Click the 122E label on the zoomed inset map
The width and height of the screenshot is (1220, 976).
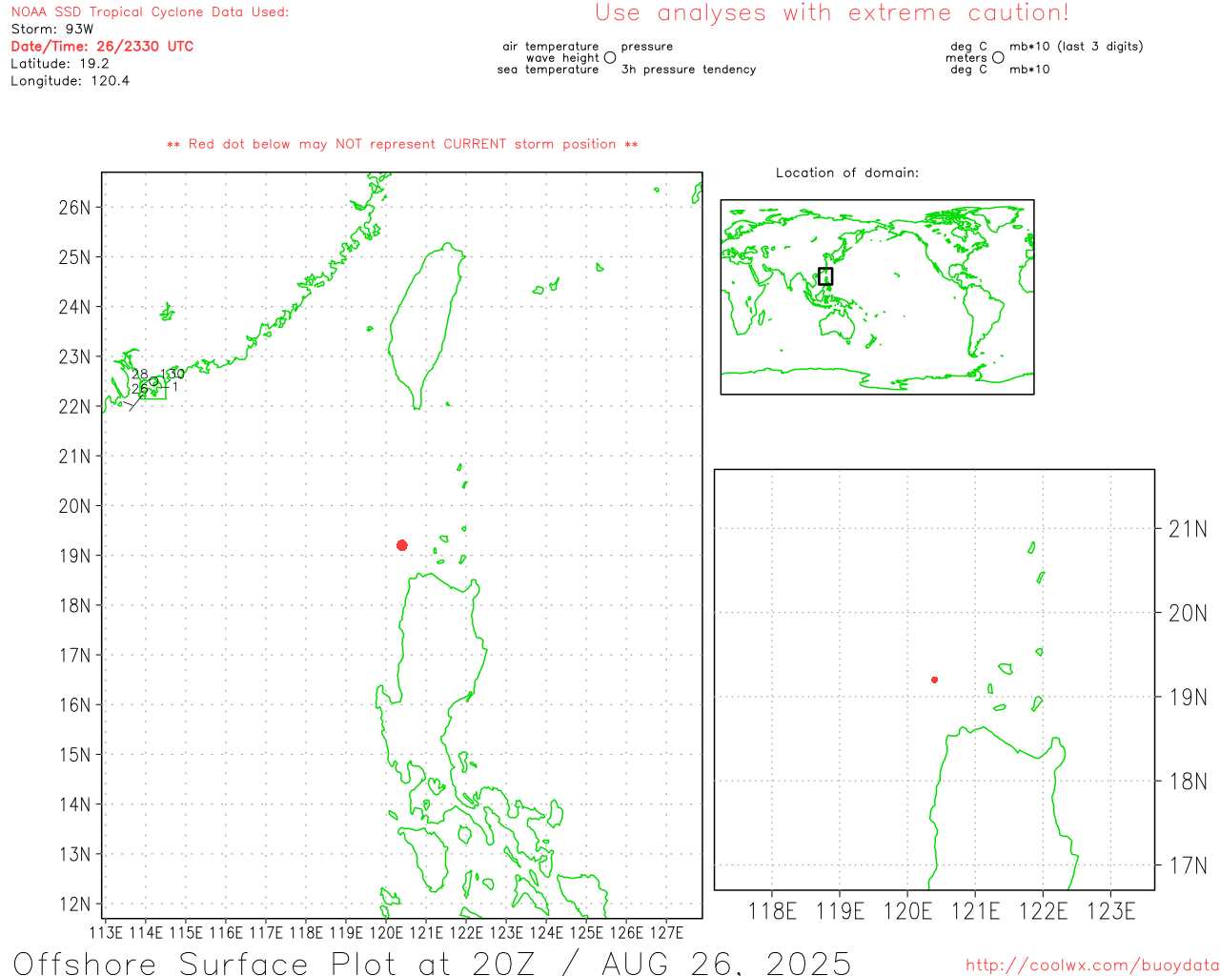1043,911
